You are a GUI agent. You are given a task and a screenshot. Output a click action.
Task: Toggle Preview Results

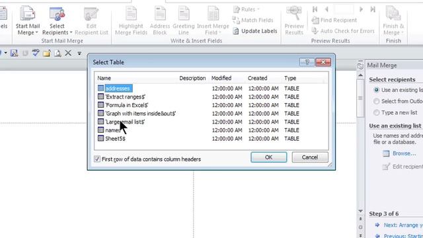294,20
